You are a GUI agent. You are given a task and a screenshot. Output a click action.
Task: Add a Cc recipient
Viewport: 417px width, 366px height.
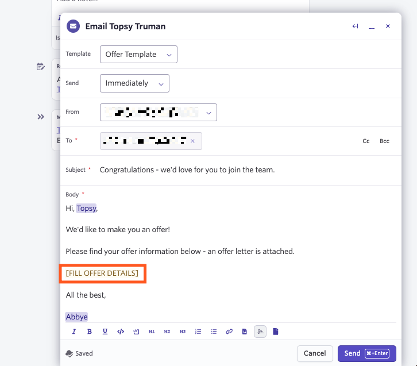pyautogui.click(x=366, y=141)
